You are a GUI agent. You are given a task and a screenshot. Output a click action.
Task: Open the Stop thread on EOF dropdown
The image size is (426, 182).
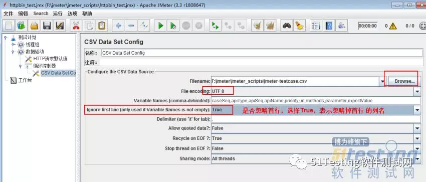click(417, 148)
